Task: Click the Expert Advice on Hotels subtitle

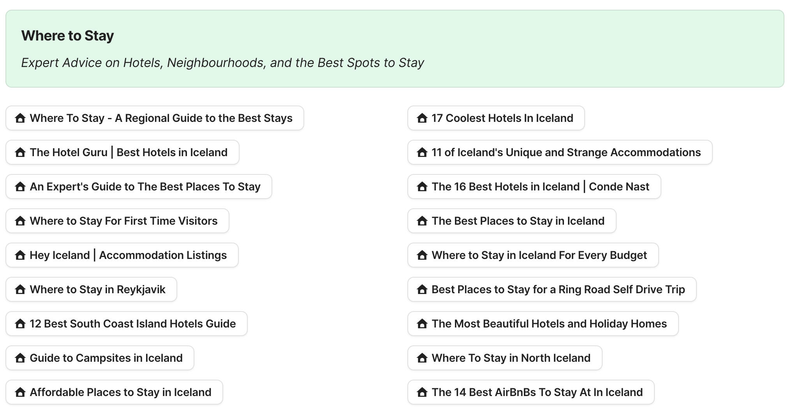Action: pyautogui.click(x=222, y=63)
